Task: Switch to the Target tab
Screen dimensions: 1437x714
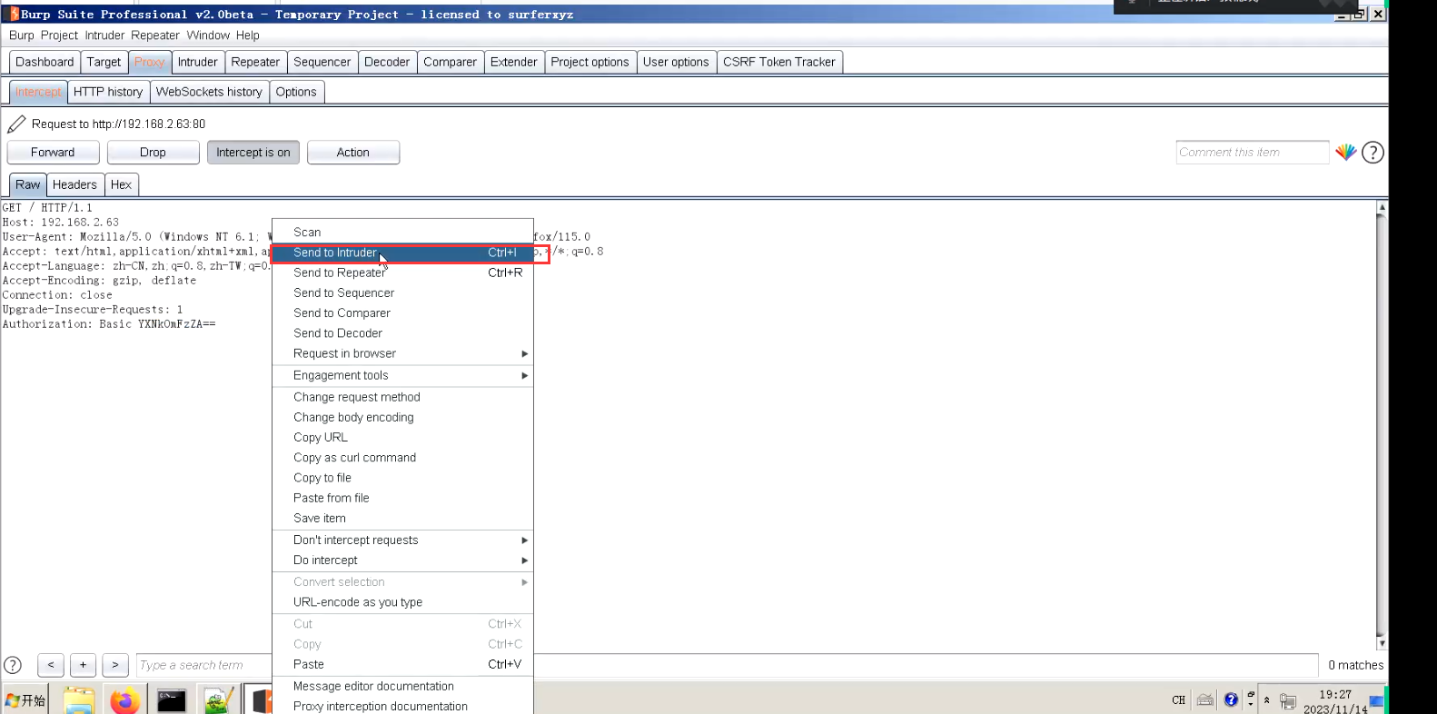Action: pyautogui.click(x=104, y=62)
